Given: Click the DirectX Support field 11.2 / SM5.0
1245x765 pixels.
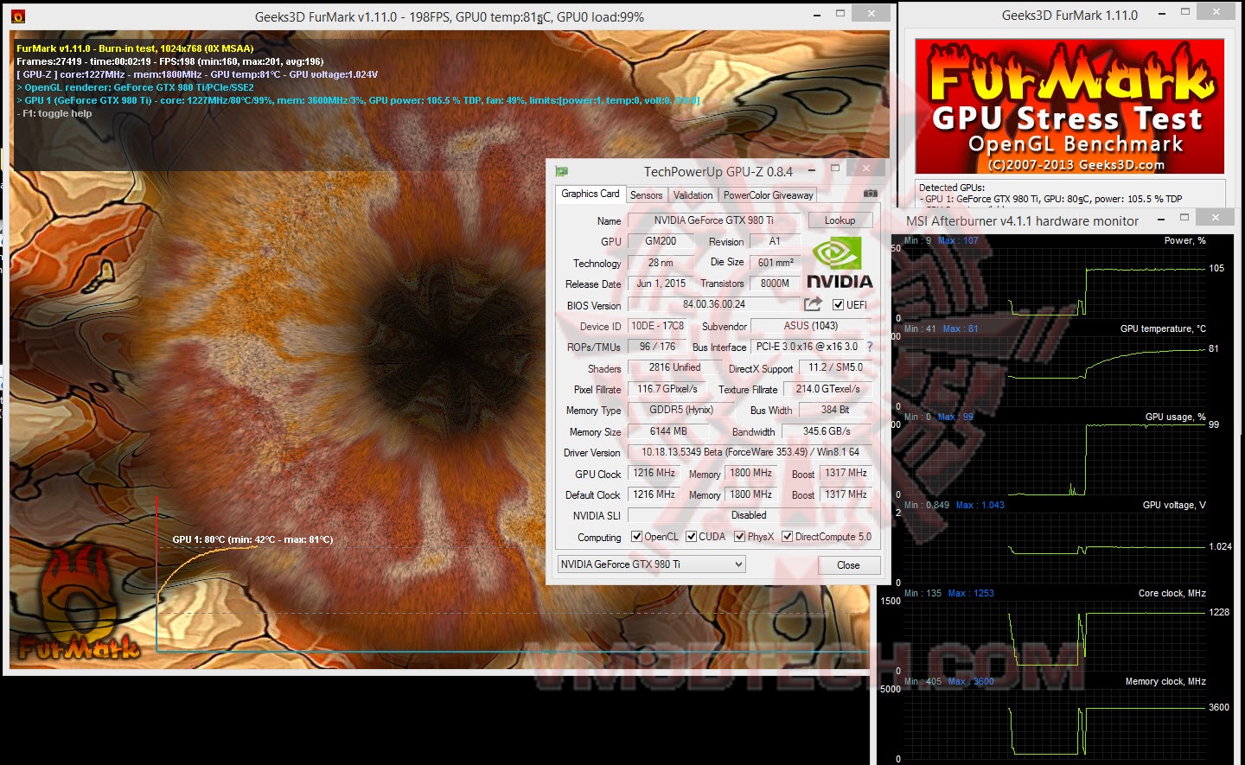Looking at the screenshot, I should coord(835,367).
